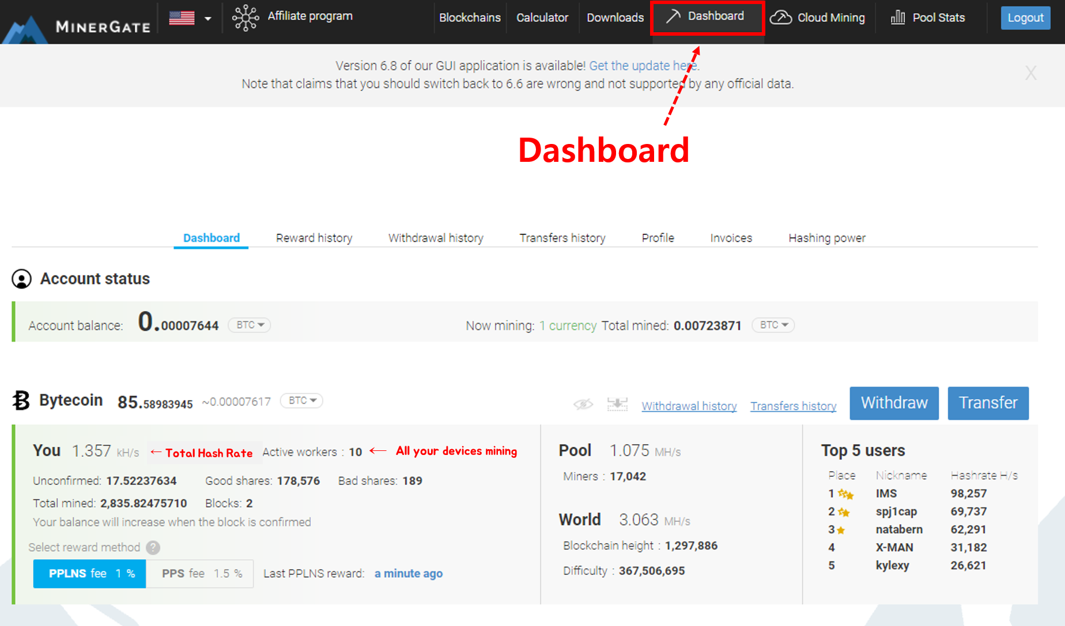Open the Profile tab
1065x626 pixels.
(658, 238)
